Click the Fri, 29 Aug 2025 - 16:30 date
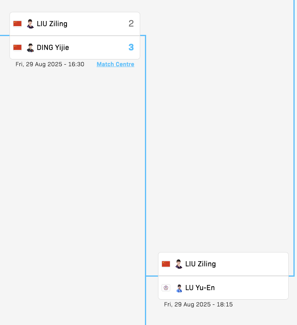Image resolution: width=297 pixels, height=325 pixels. 50,64
